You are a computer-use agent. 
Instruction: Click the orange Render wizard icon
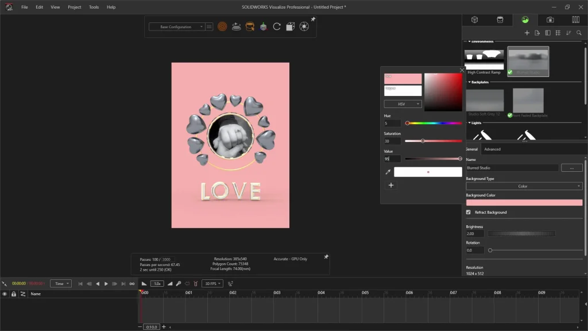[x=222, y=26]
